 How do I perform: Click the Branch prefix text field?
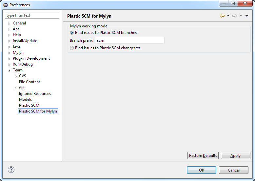(130, 40)
